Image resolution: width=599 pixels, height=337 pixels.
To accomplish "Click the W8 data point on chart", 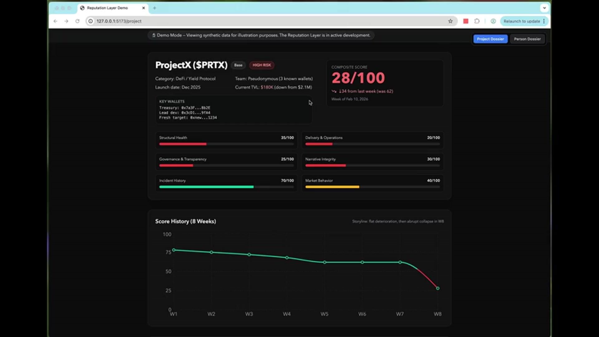I will click(438, 288).
